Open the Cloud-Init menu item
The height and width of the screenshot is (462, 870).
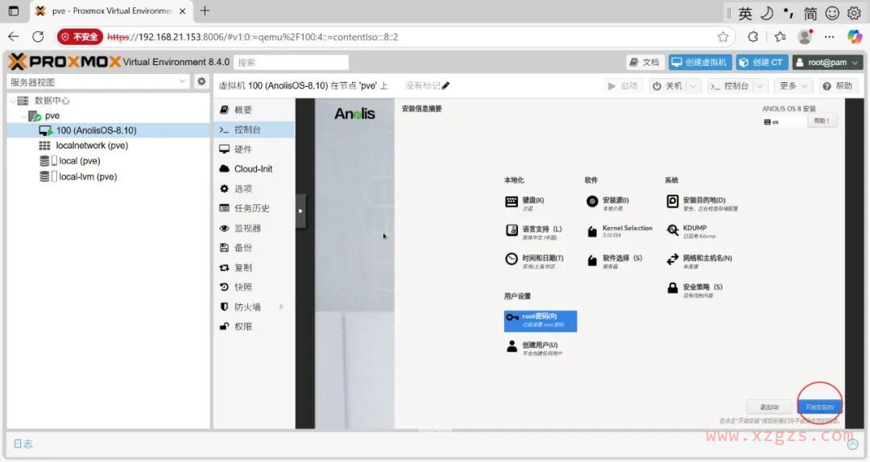pyautogui.click(x=252, y=169)
